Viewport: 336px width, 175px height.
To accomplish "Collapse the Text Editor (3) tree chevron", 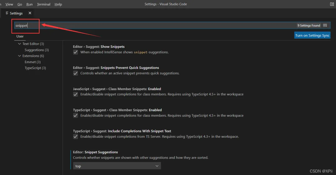I will tap(20, 44).
